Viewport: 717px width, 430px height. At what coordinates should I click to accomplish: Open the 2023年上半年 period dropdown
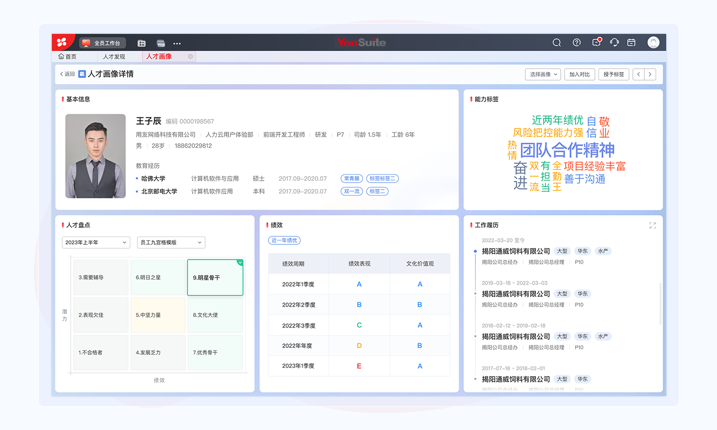(x=96, y=242)
